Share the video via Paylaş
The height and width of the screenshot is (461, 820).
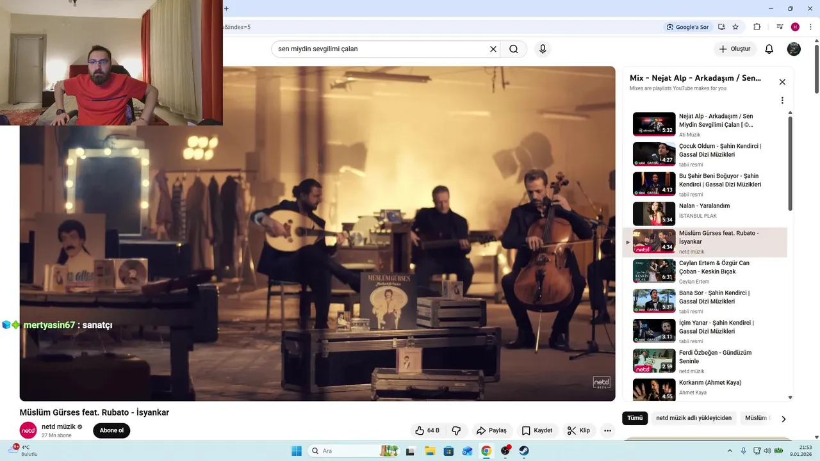[491, 430]
